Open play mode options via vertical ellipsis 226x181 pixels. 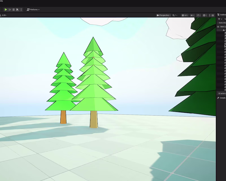pos(21,9)
